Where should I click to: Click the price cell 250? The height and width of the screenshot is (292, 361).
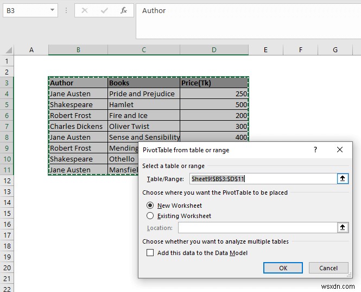[x=214, y=94]
